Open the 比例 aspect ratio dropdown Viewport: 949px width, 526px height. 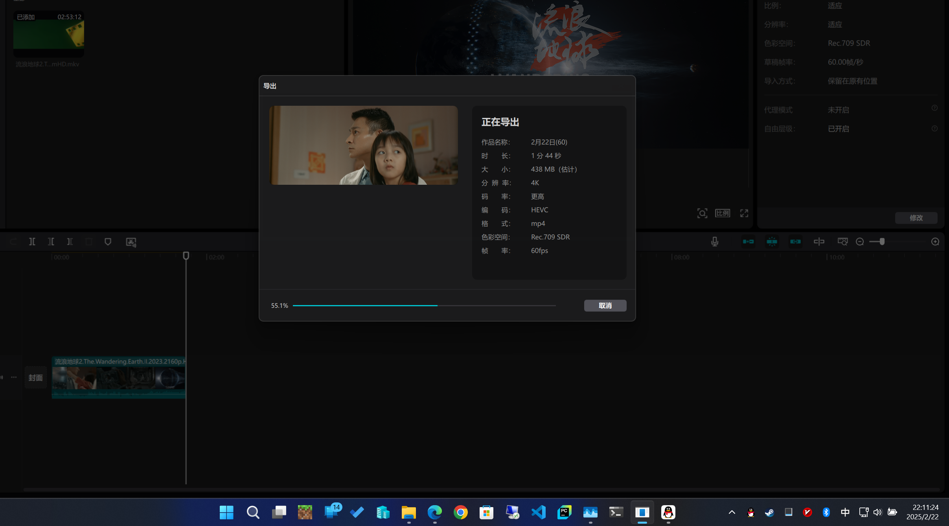pos(723,213)
